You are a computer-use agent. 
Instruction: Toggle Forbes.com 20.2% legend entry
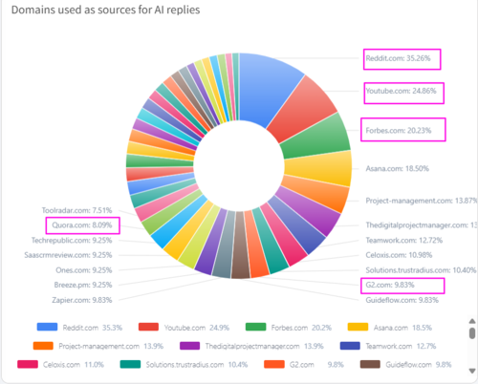pyautogui.click(x=289, y=328)
